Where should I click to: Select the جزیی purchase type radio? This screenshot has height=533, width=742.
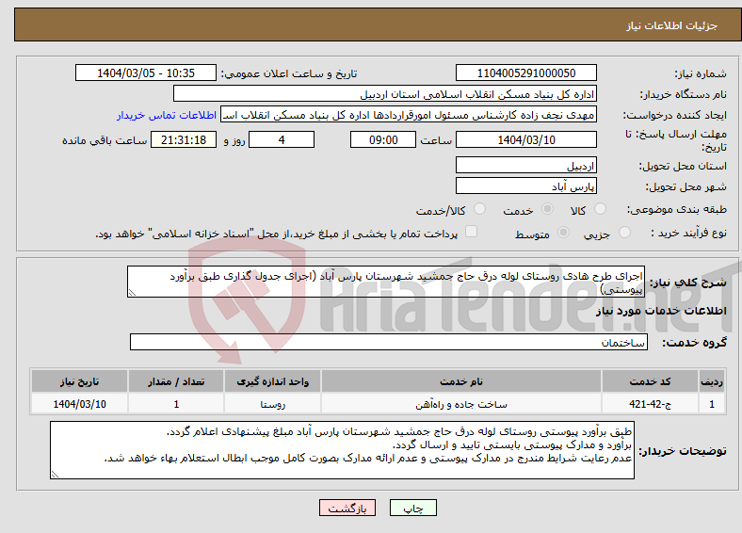click(624, 232)
